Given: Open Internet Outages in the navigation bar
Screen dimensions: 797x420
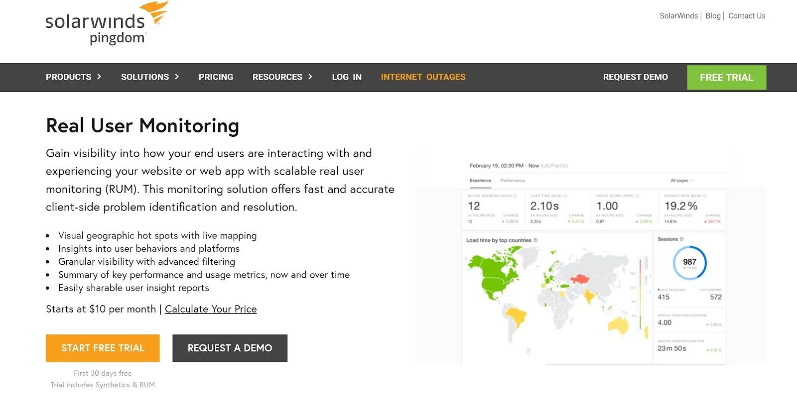Looking at the screenshot, I should (x=423, y=77).
